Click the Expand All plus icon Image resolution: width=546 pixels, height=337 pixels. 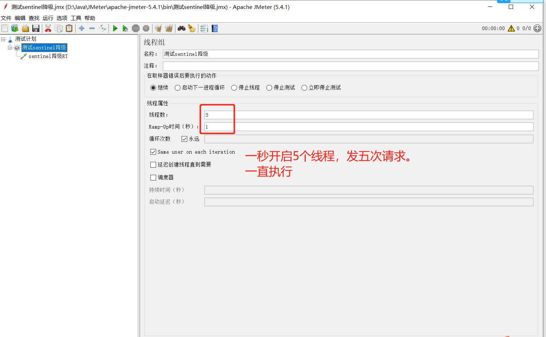82,28
